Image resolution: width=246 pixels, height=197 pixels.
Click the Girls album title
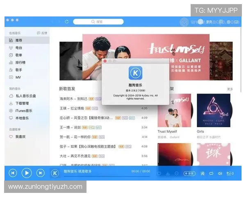click(200, 131)
